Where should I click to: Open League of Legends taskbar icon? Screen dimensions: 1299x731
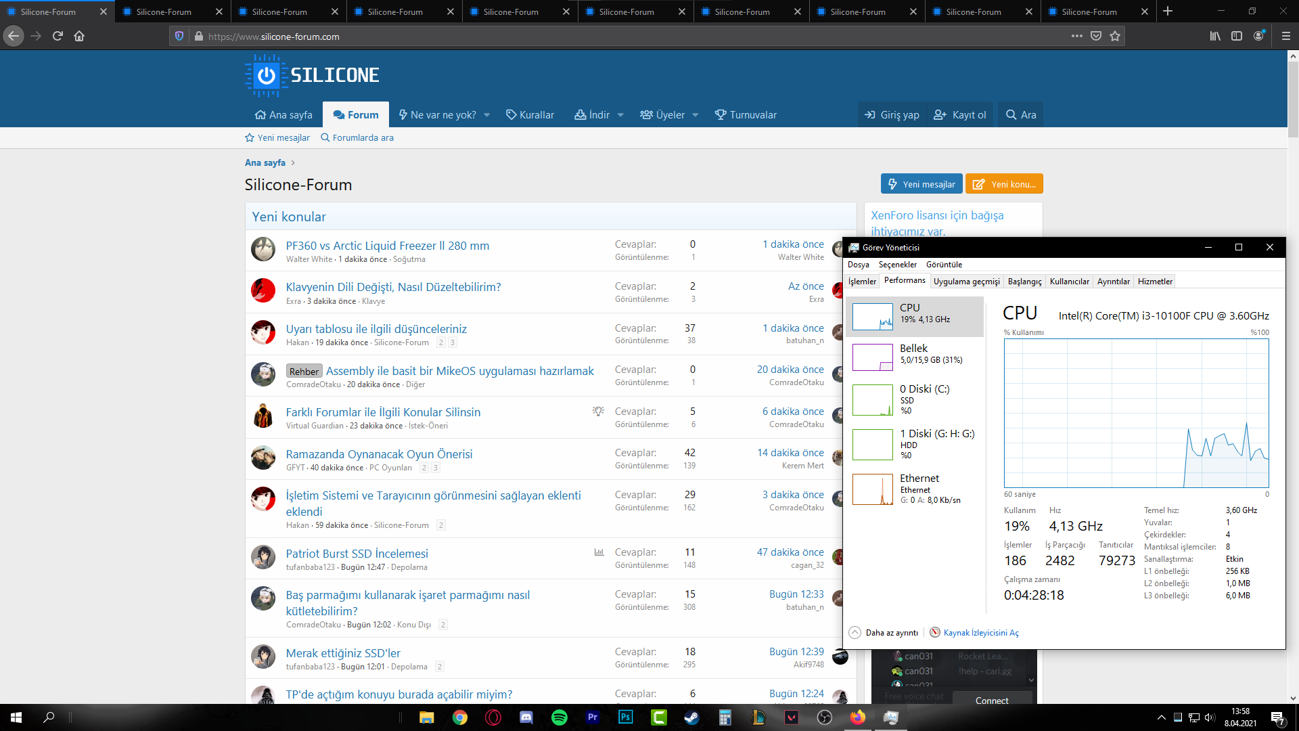[x=758, y=717]
